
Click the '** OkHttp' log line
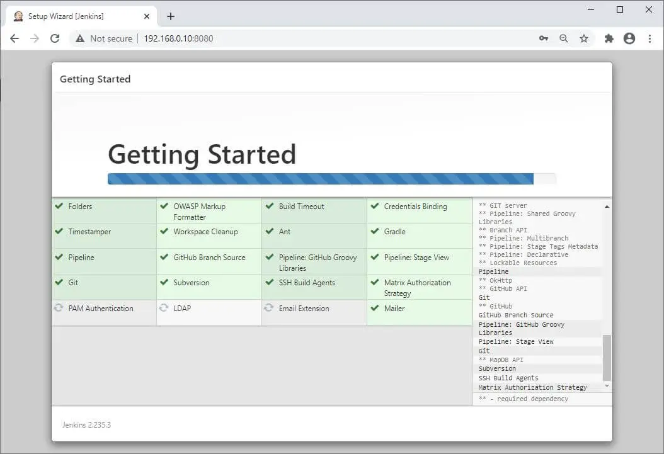coord(495,281)
